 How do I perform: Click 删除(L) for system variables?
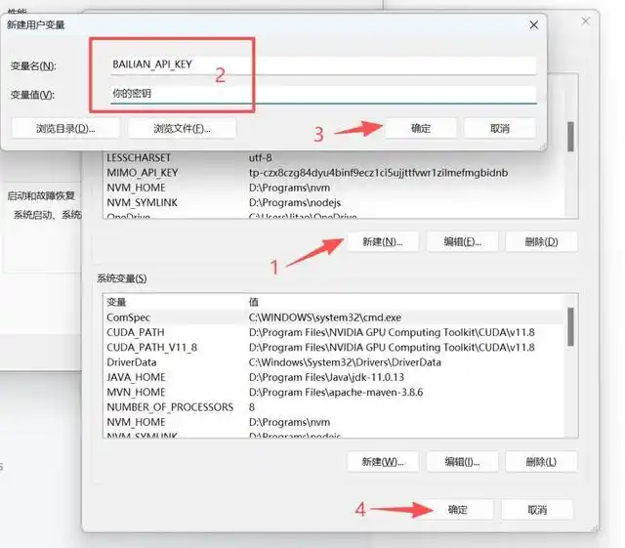pos(541,462)
